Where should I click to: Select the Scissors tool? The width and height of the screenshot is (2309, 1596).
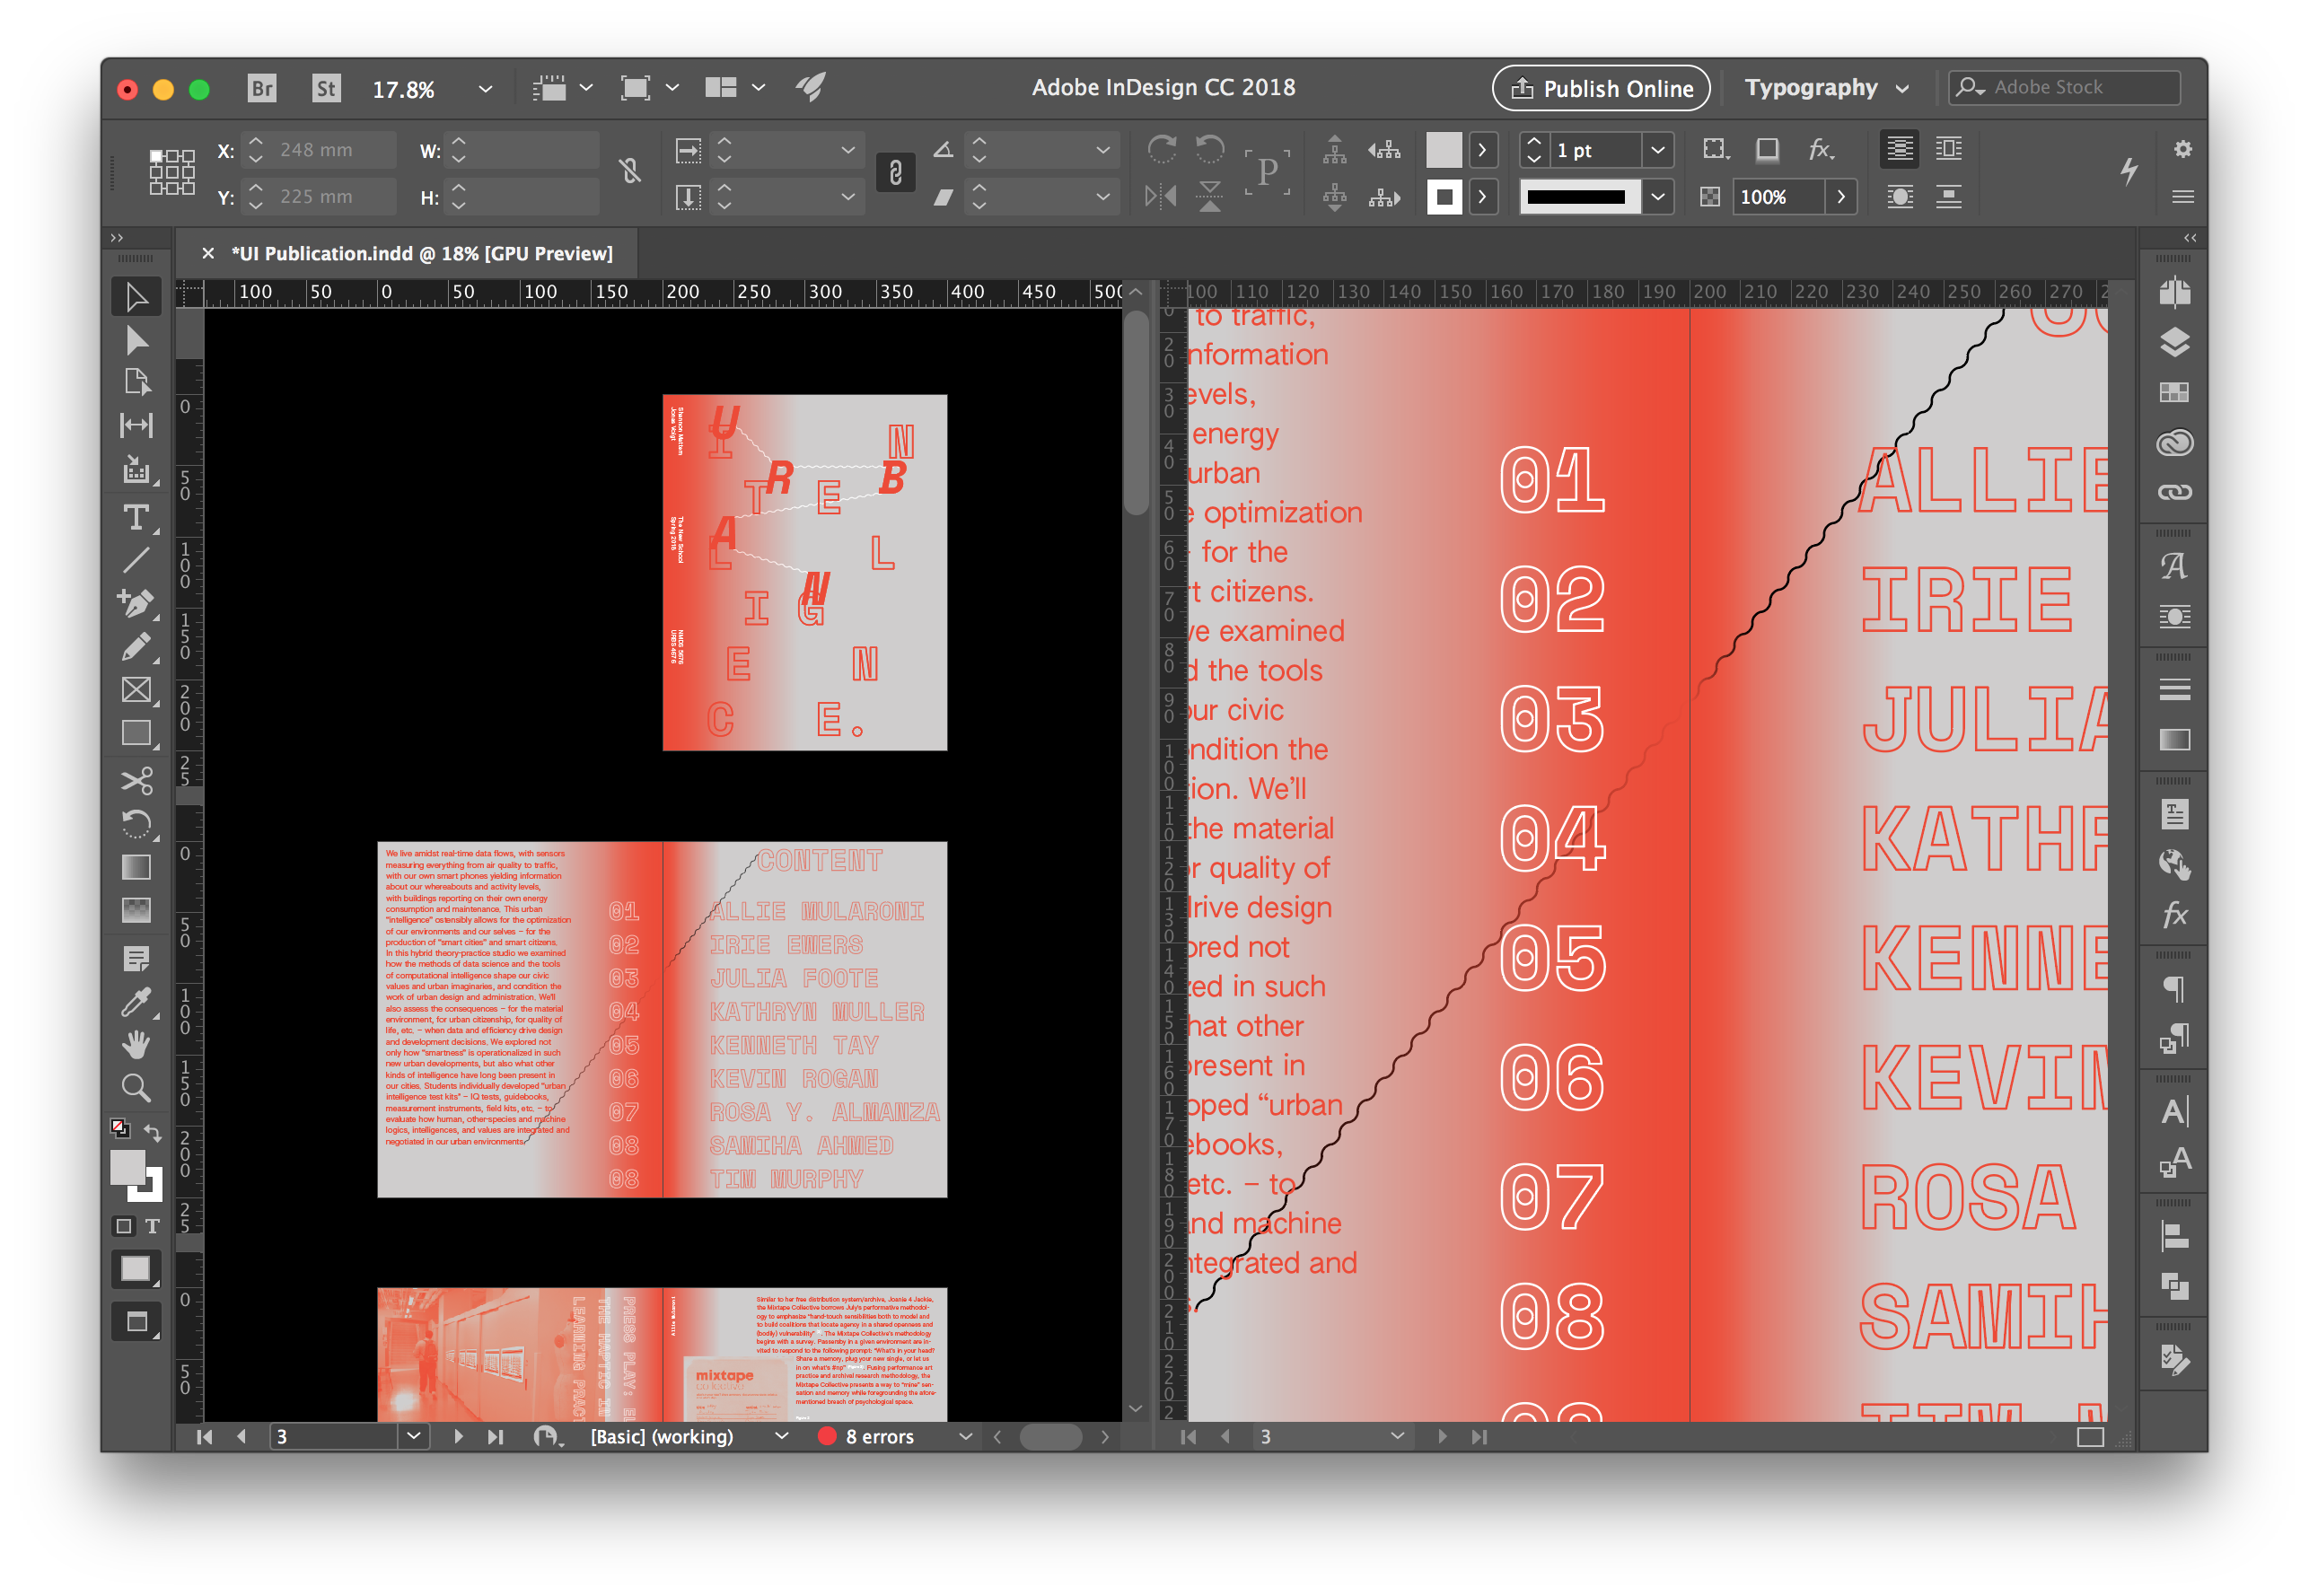(x=137, y=780)
